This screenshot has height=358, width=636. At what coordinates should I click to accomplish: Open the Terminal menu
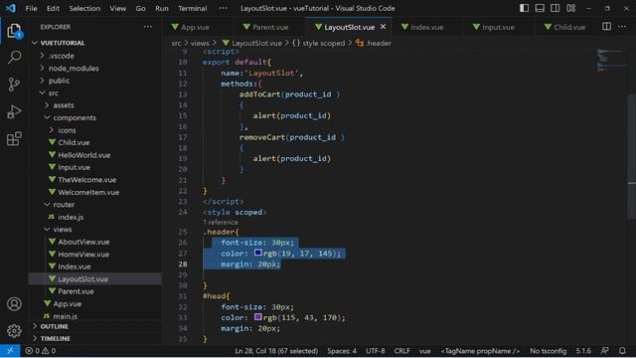(x=192, y=8)
